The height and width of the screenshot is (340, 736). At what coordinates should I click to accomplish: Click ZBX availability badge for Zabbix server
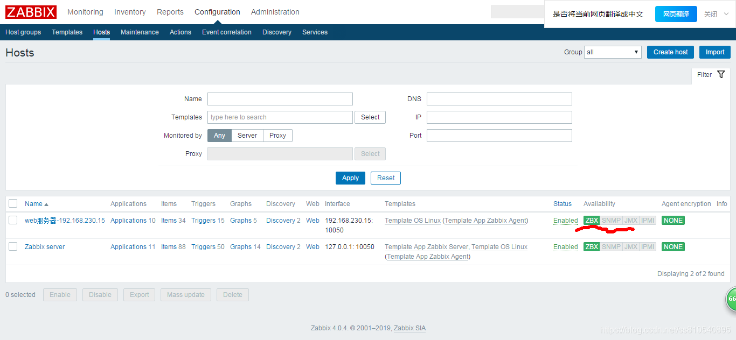click(592, 247)
